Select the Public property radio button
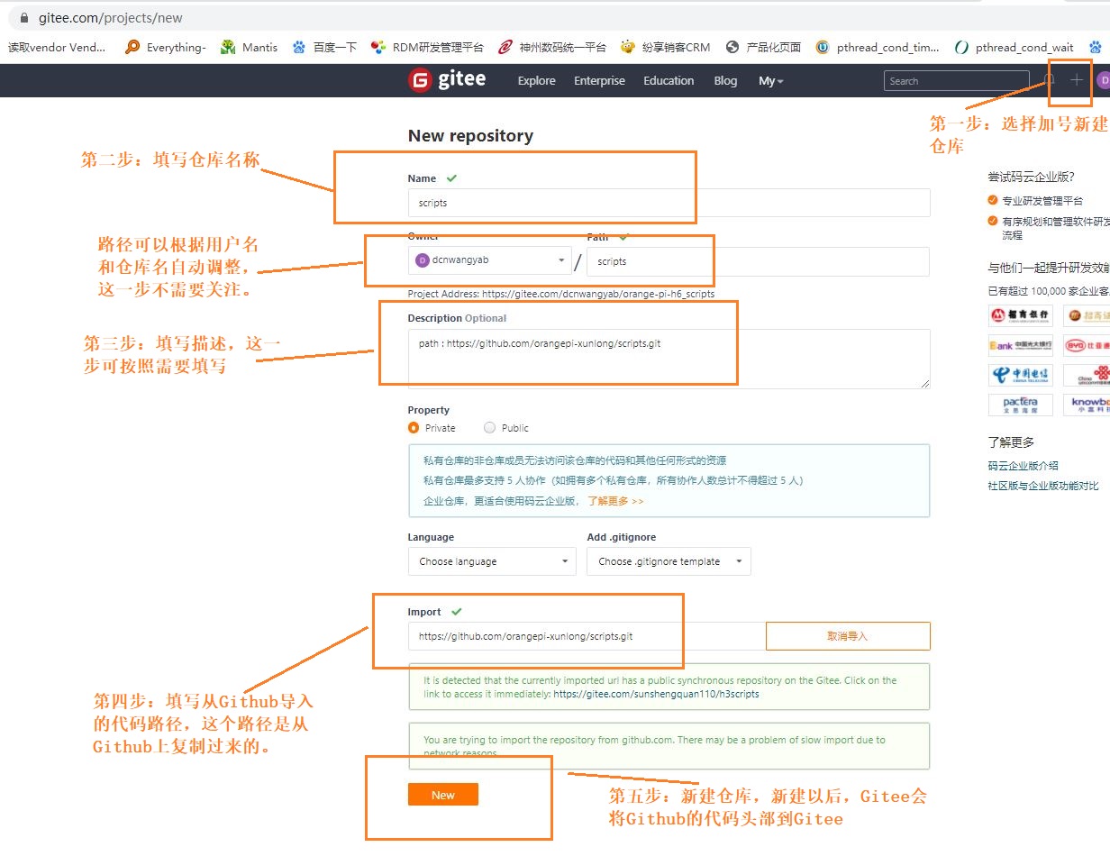 point(489,428)
